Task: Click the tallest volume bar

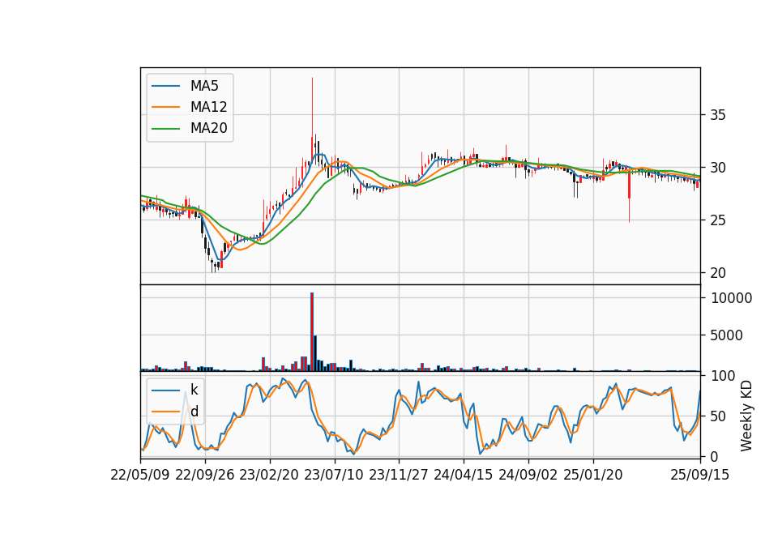Action: click(x=312, y=332)
